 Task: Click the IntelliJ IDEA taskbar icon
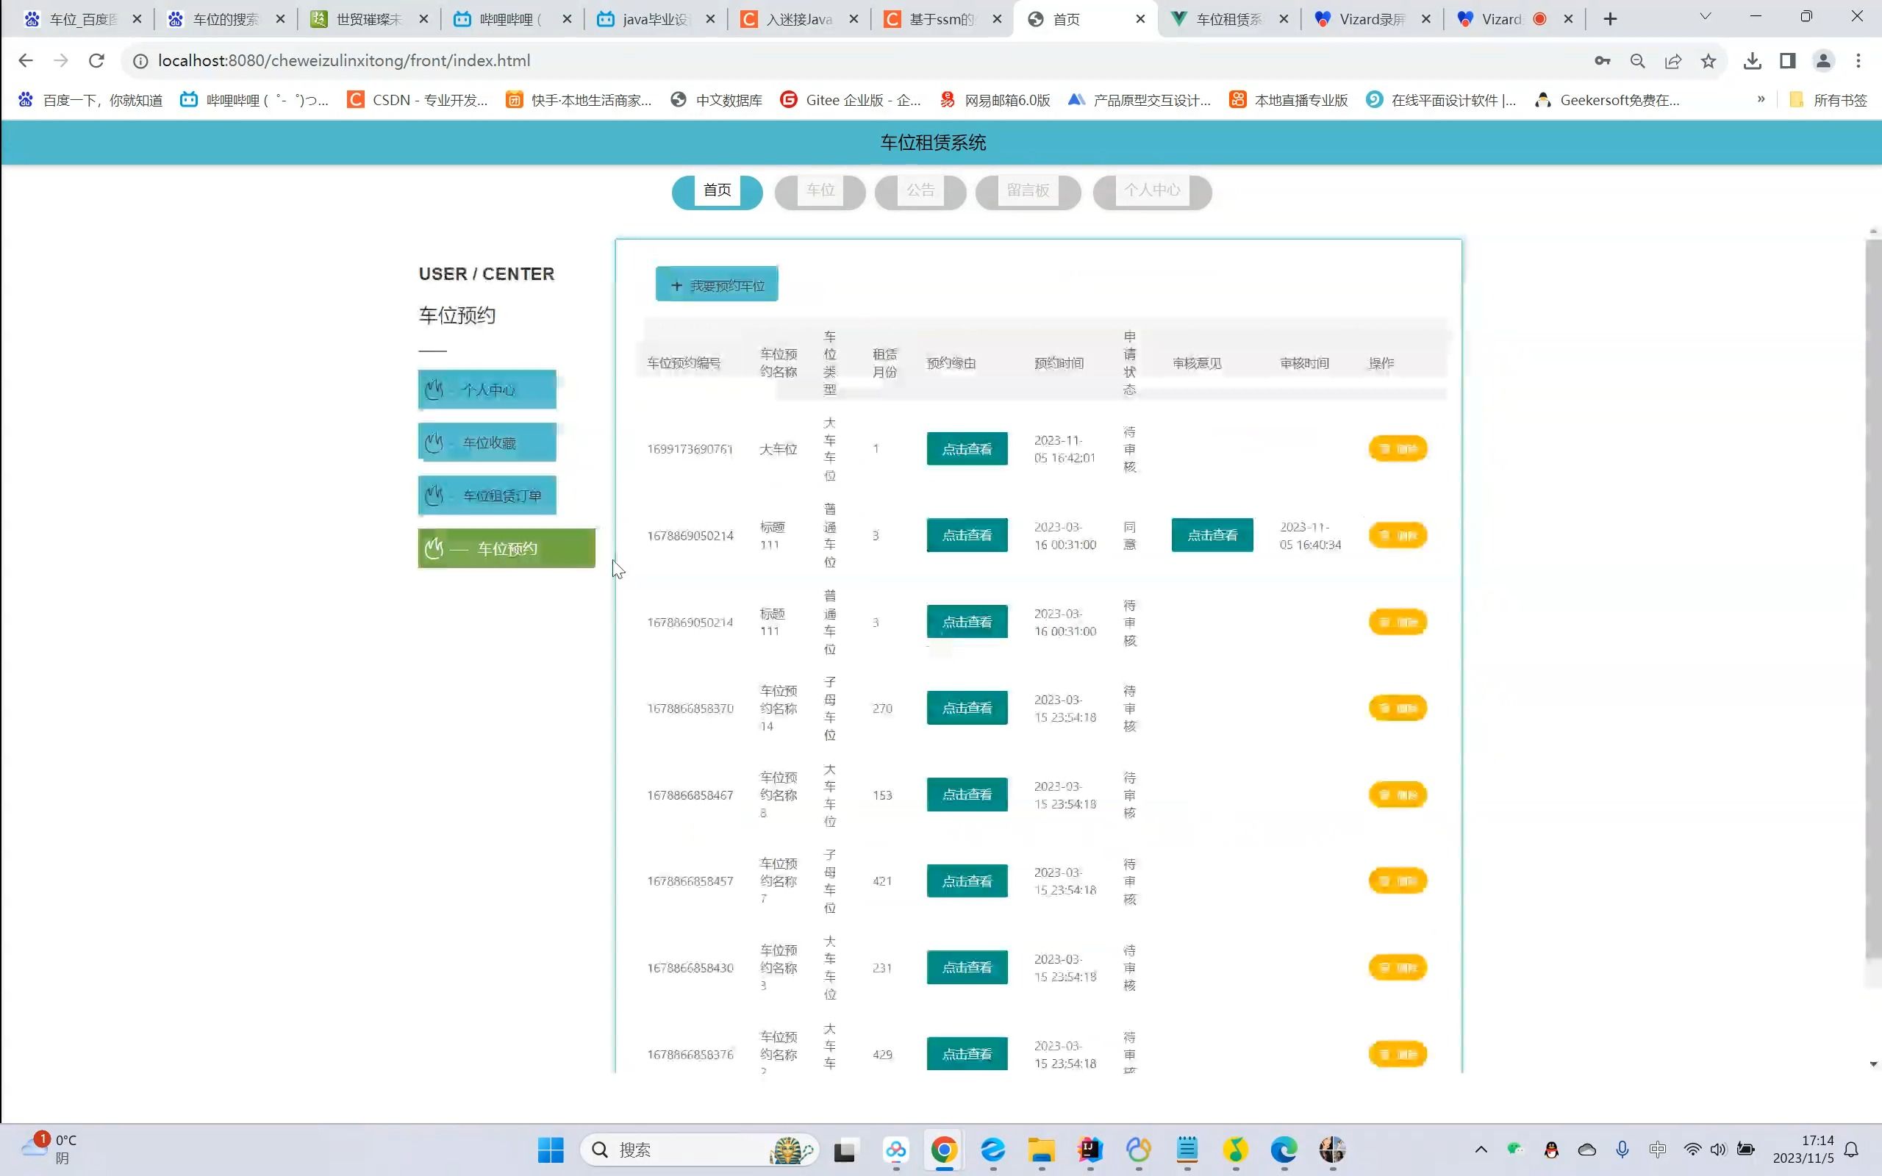pyautogui.click(x=1090, y=1150)
